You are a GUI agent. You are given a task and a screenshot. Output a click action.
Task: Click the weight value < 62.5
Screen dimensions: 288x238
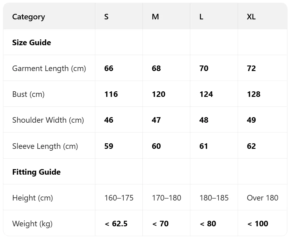[x=116, y=224]
